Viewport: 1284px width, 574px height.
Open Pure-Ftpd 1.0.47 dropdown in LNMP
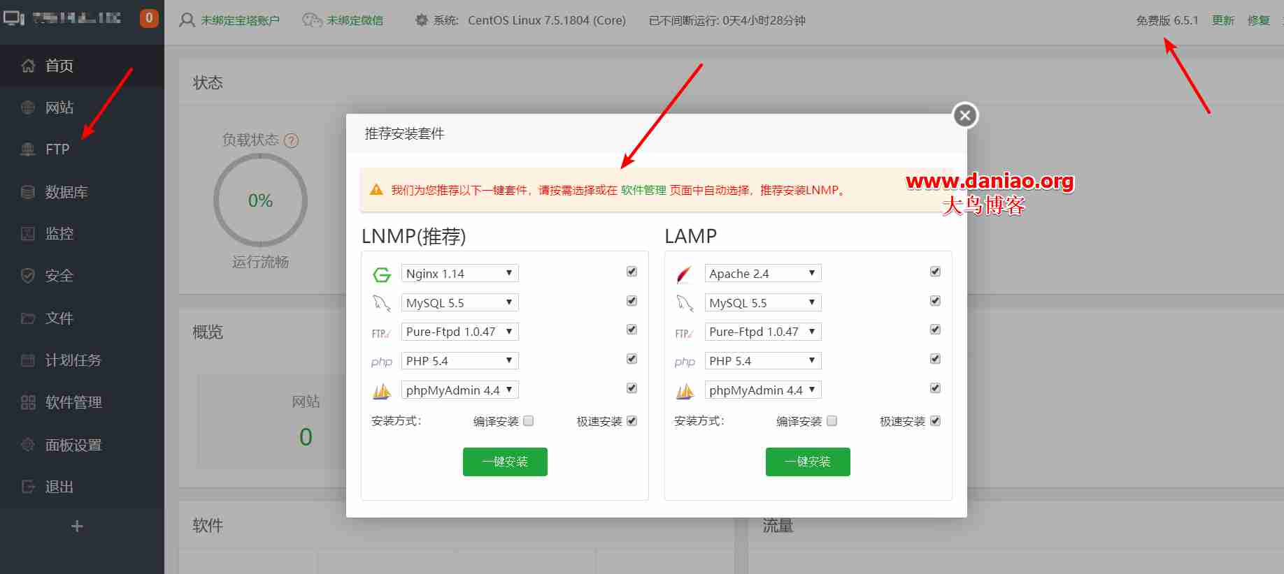coord(459,332)
